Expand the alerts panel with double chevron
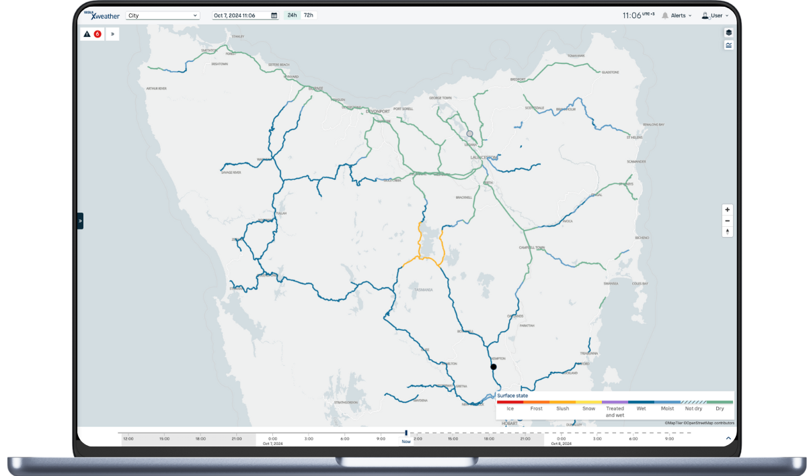Screen dimensions: 807x476 (x=112, y=34)
